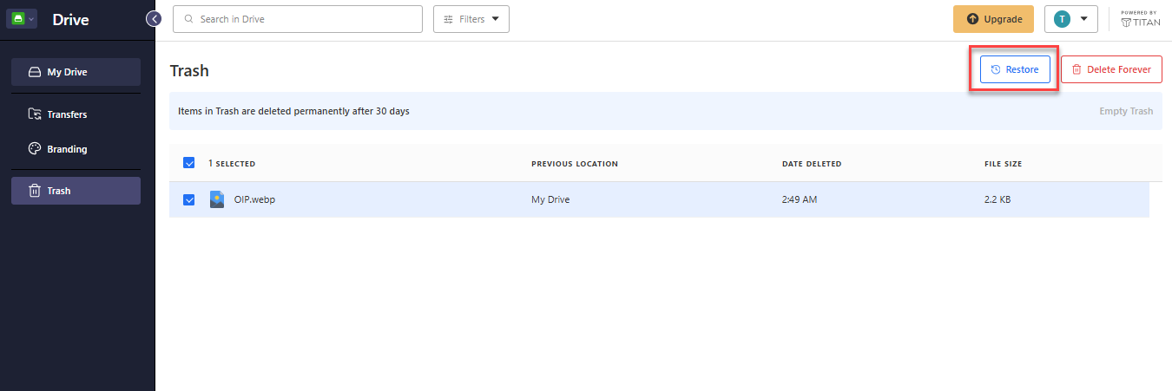Click the Drive title in sidebar
1172x391 pixels.
point(70,19)
